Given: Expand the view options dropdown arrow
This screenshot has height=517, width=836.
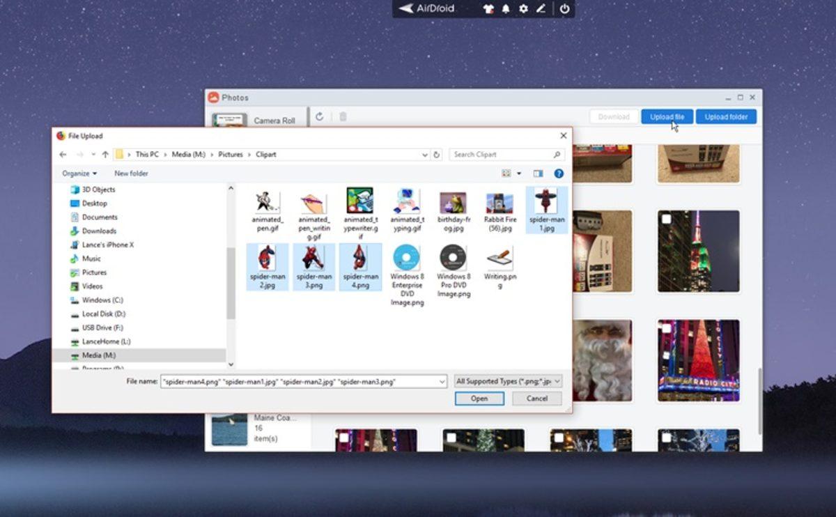Looking at the screenshot, I should point(518,173).
